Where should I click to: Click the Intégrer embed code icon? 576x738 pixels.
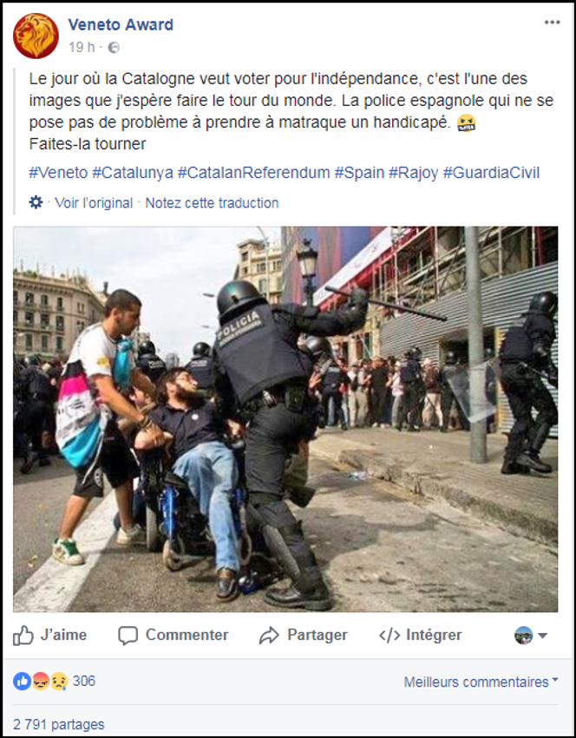click(x=389, y=636)
